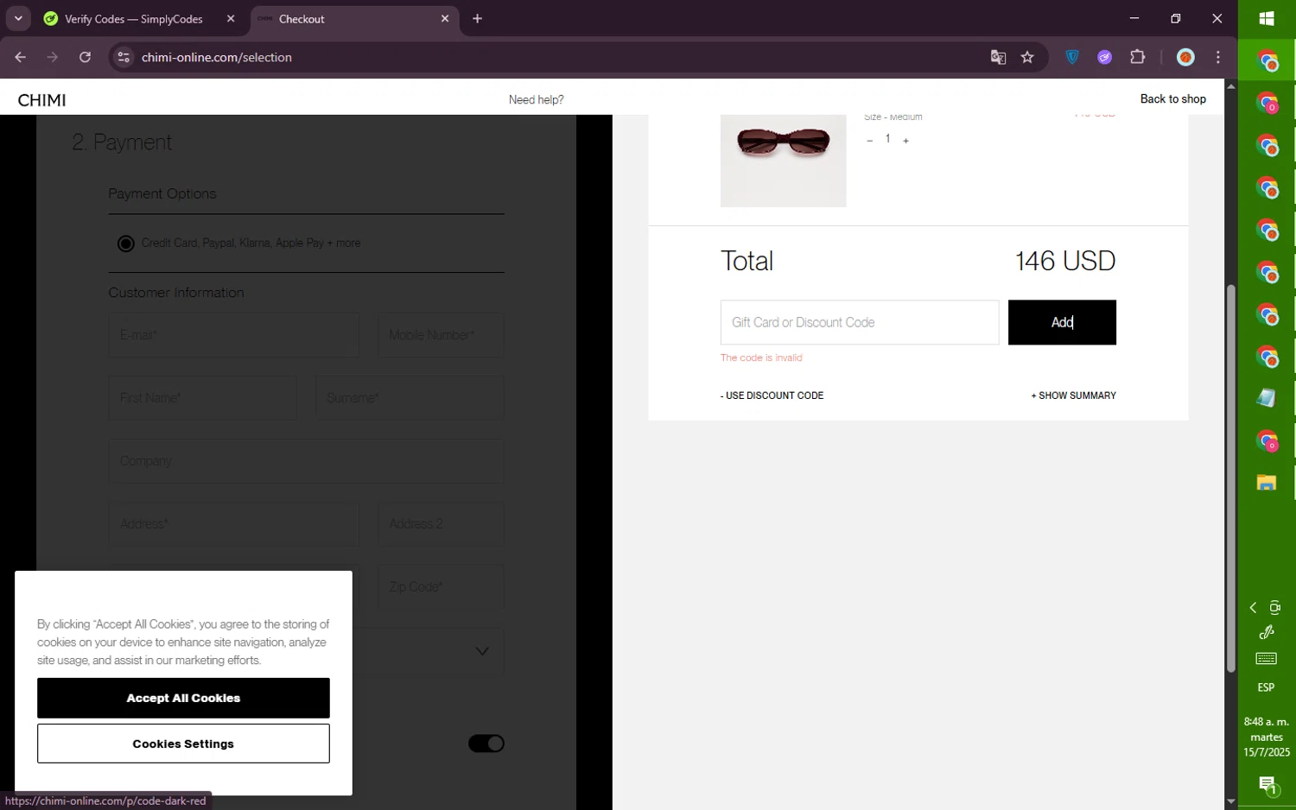Increase the sunglasses quantity with the plus

coord(905,141)
